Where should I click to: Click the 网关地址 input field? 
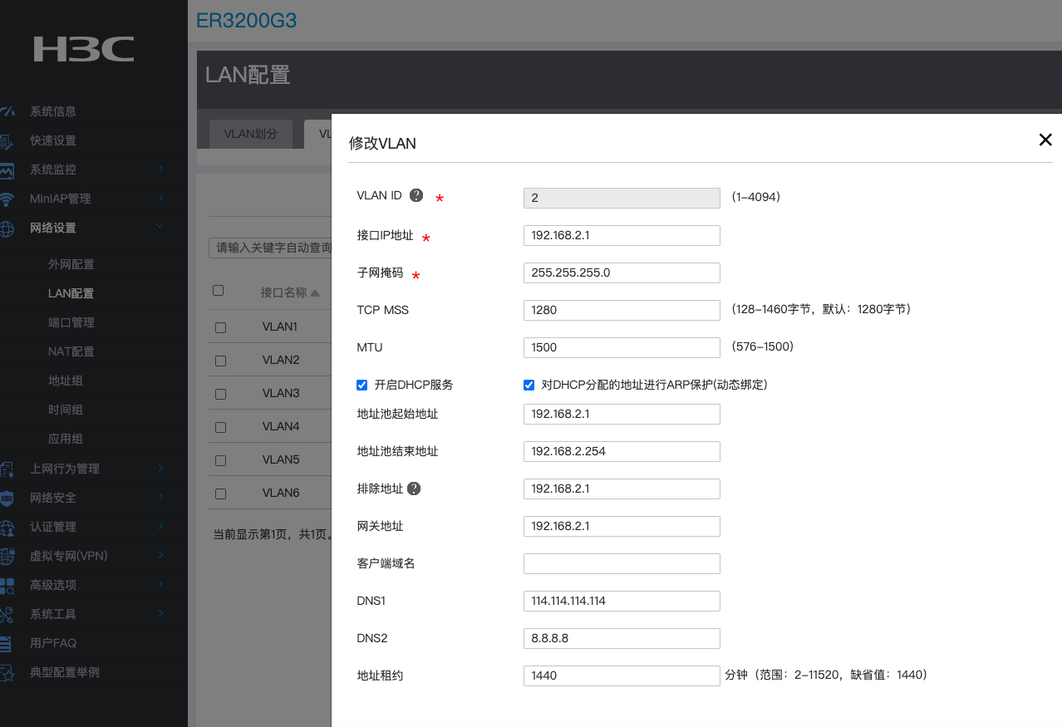point(622,526)
